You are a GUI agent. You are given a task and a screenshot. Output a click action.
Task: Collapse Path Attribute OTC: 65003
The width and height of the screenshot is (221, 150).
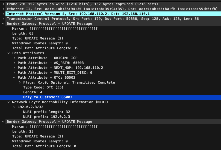pyautogui.click(x=14, y=78)
